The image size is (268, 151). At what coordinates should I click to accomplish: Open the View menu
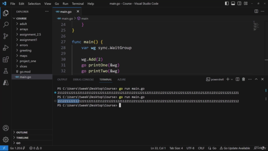click(x=48, y=4)
